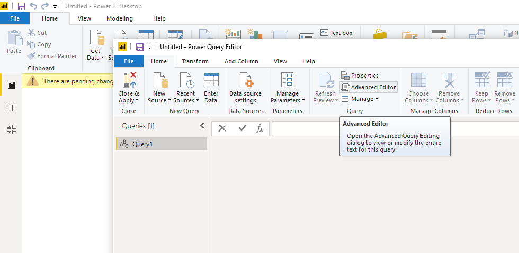
Task: Open the Advanced Editor
Action: click(x=369, y=87)
